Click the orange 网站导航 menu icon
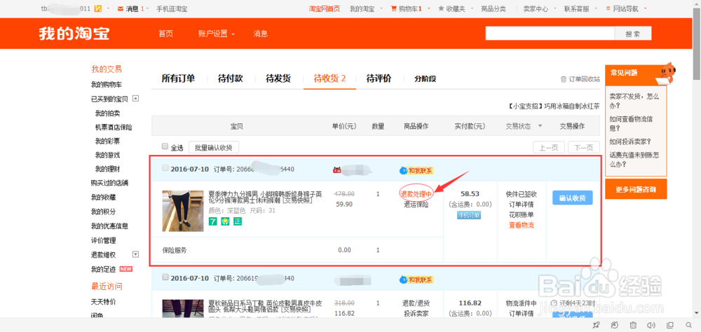 coord(608,8)
